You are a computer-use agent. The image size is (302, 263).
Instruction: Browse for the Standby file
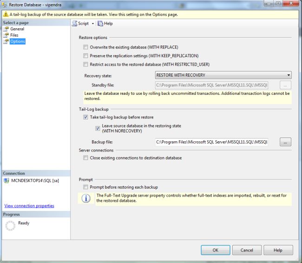(x=285, y=85)
